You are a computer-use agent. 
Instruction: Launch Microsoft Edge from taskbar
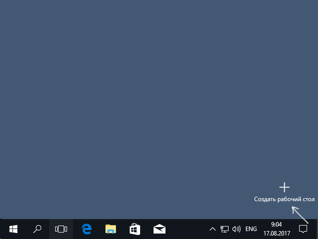point(86,229)
